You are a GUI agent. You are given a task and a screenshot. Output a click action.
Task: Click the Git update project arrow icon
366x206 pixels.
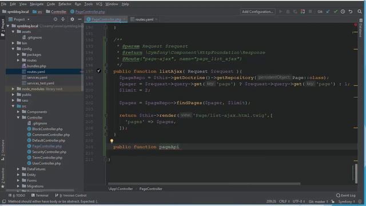pyautogui.click(x=328, y=11)
